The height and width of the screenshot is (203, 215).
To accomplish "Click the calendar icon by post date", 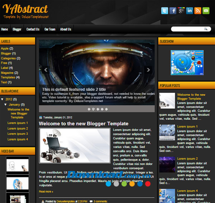I will point(40,117).
